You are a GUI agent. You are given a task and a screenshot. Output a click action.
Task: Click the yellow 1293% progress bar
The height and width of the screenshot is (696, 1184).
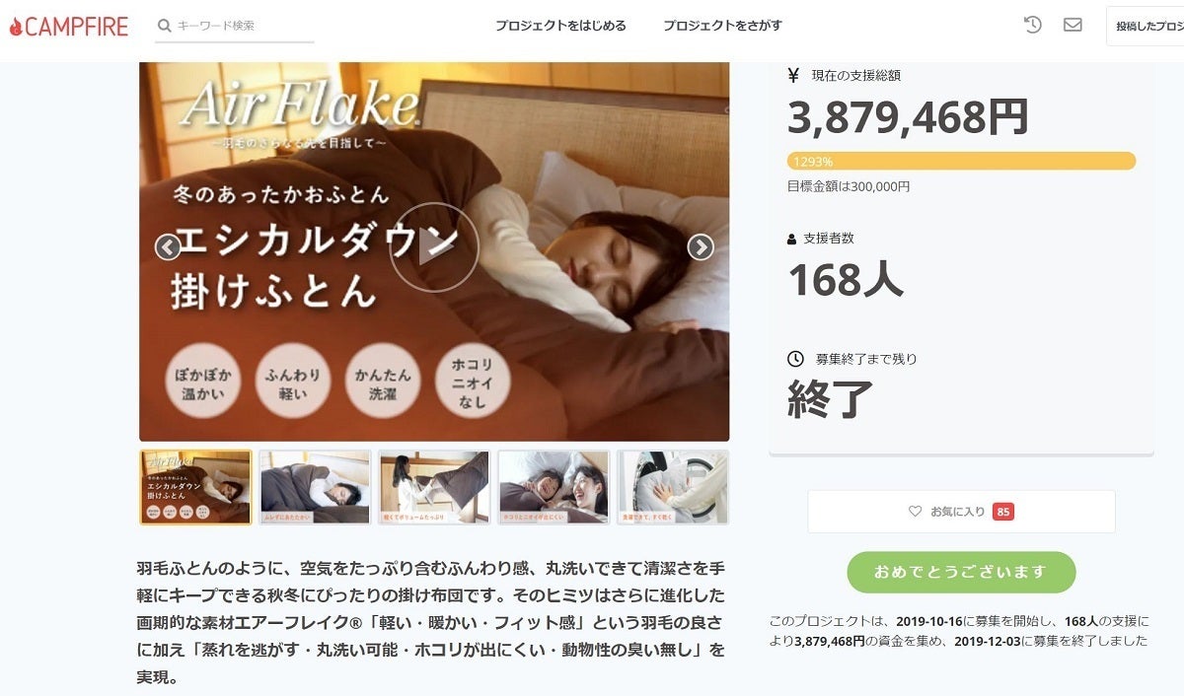click(x=961, y=161)
